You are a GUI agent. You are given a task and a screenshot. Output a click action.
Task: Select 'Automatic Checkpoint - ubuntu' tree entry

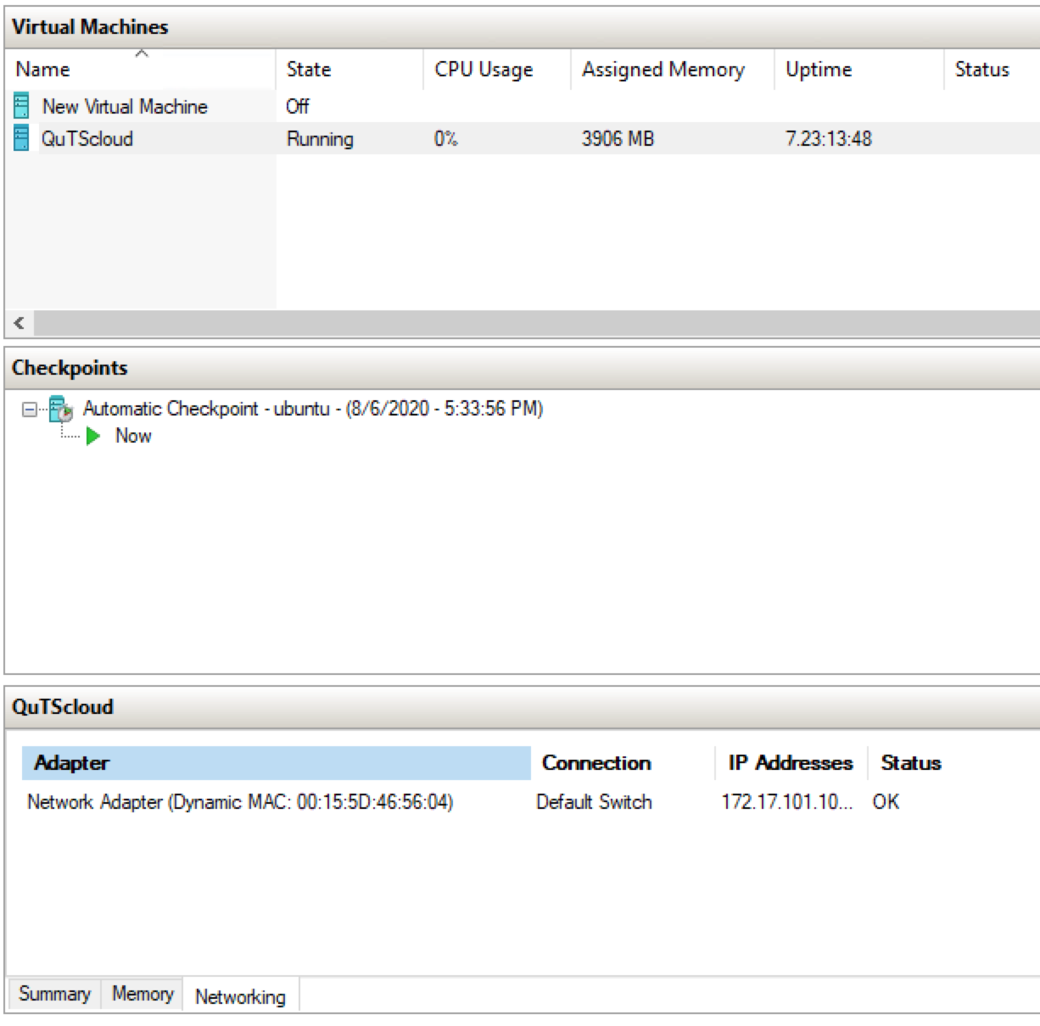[x=313, y=409]
